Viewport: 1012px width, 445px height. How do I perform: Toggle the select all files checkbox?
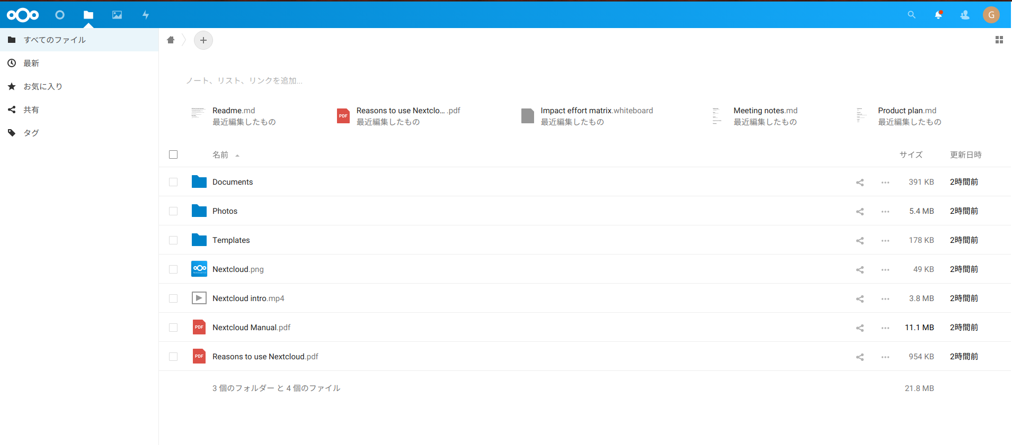click(x=173, y=155)
